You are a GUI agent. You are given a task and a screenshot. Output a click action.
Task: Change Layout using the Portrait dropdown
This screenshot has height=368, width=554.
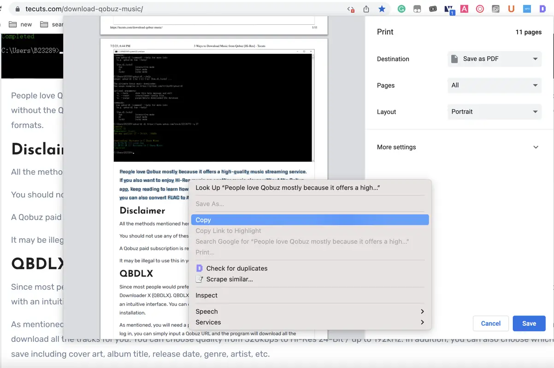tap(494, 111)
